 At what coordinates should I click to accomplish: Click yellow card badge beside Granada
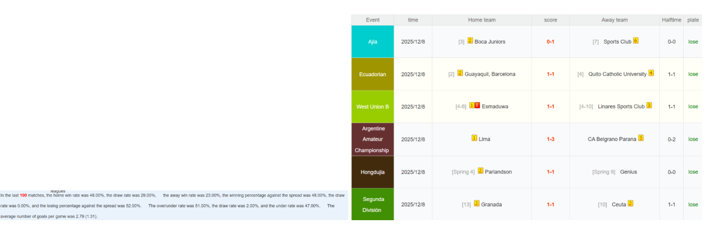point(477,204)
